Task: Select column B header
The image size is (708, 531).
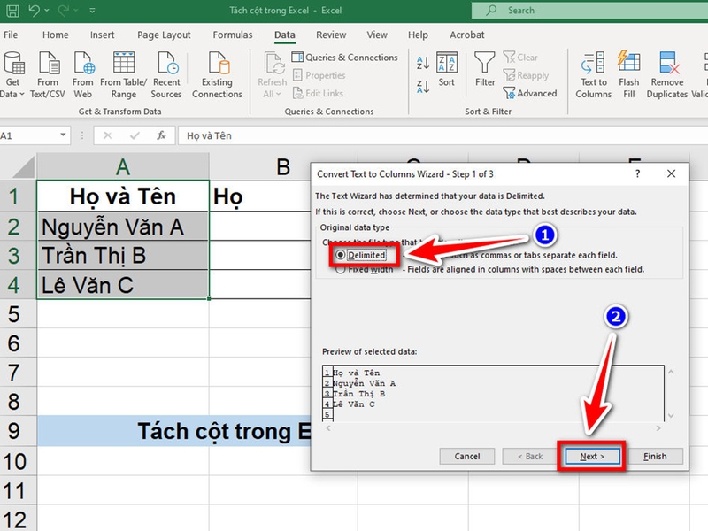Action: [x=282, y=166]
